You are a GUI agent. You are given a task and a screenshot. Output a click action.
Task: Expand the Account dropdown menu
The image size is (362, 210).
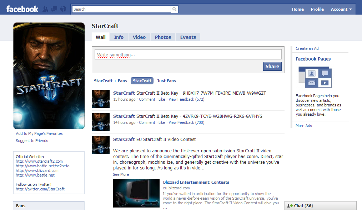[341, 9]
